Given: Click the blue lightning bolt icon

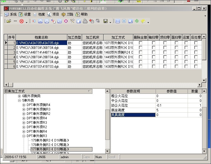Looking at the screenshot, I should coord(118,21).
